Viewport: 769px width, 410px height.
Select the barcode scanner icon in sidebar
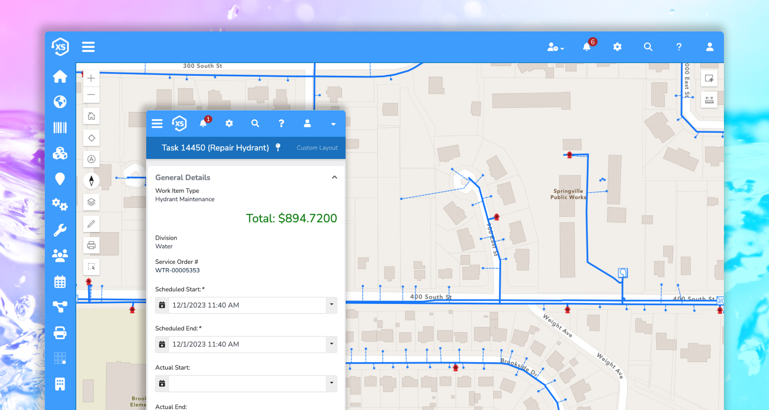(x=60, y=127)
